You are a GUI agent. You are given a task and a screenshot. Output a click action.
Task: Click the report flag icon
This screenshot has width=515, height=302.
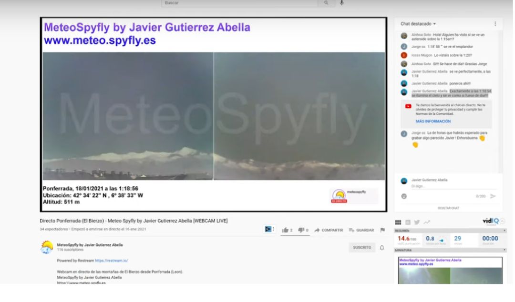click(382, 230)
